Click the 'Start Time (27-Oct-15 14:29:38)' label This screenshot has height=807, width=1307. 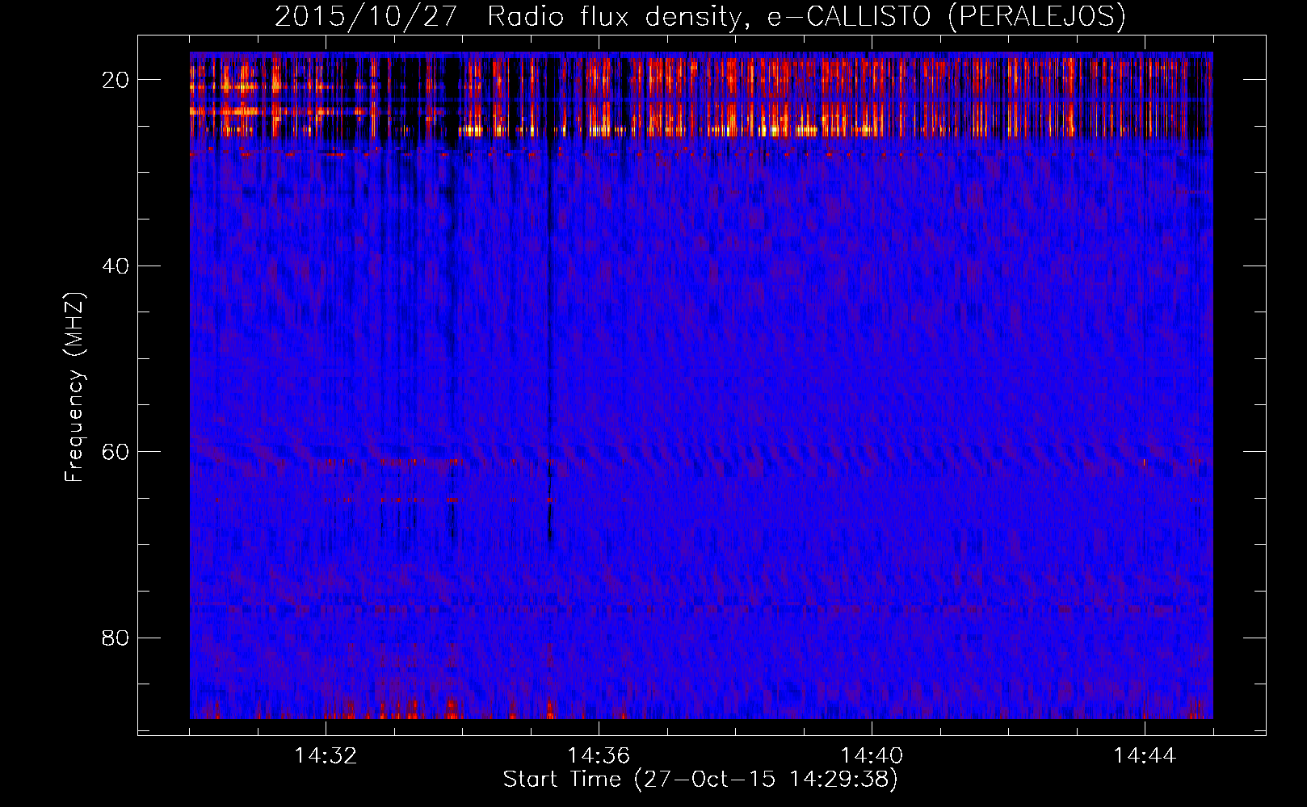[x=700, y=780]
